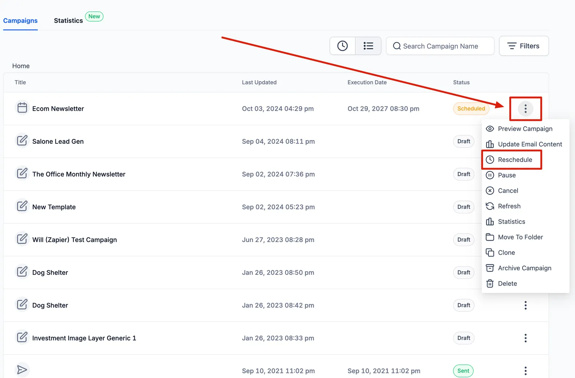
Task: Click the Last Updated column header
Action: (x=259, y=82)
